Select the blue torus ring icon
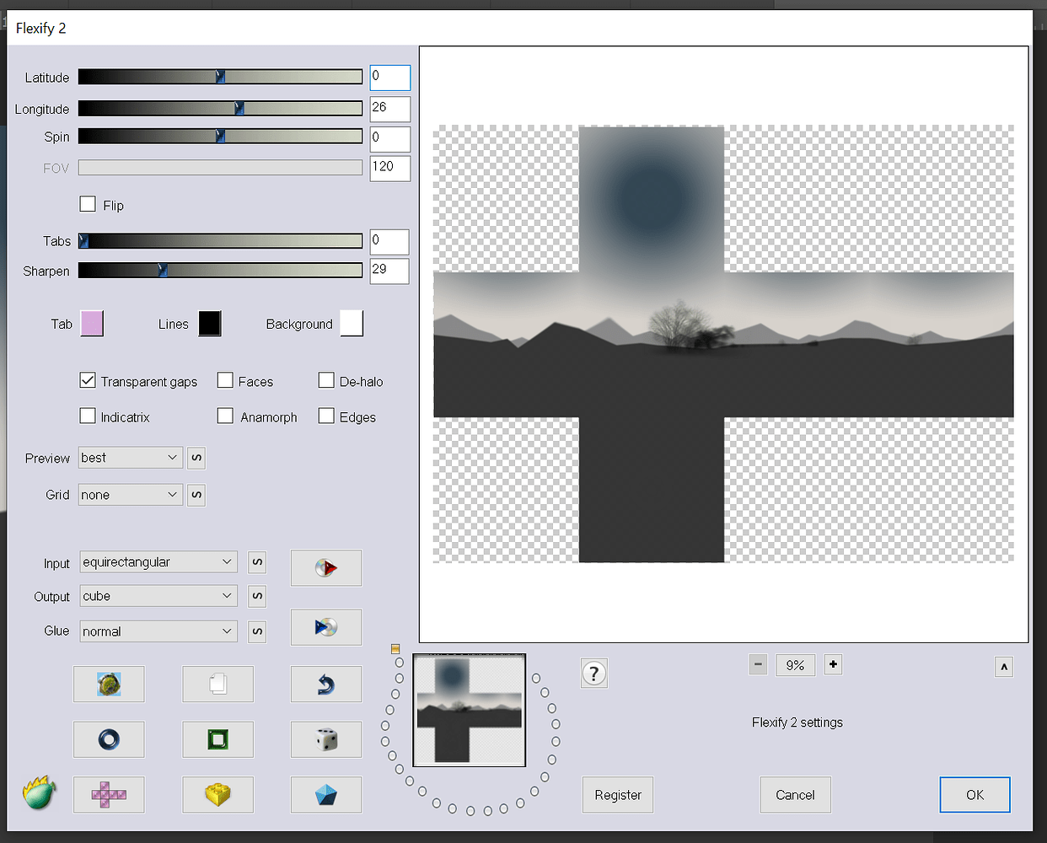This screenshot has width=1047, height=843. [109, 739]
